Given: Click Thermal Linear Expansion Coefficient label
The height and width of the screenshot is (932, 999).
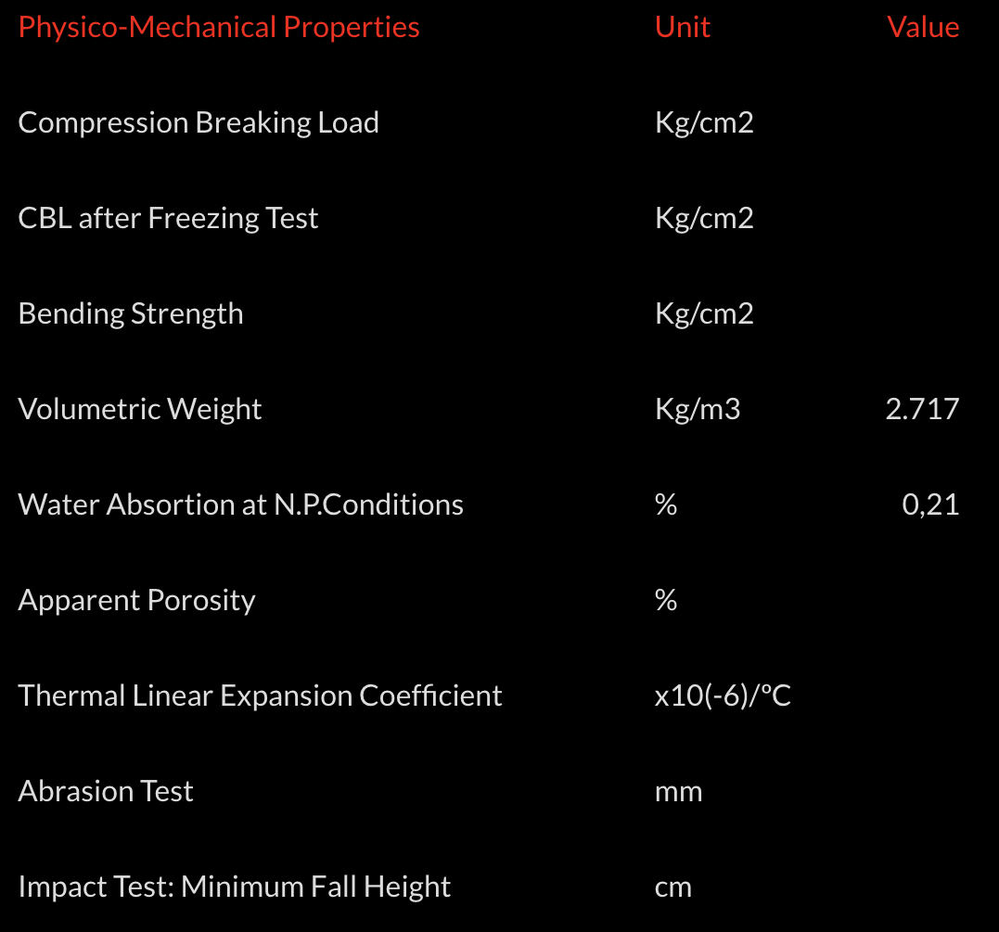Looking at the screenshot, I should pos(260,696).
